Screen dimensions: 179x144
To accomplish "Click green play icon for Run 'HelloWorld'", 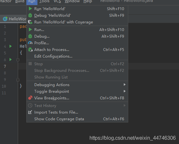I will [x=30, y=9].
